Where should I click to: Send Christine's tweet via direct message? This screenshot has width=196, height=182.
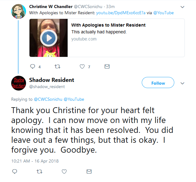[107, 66]
